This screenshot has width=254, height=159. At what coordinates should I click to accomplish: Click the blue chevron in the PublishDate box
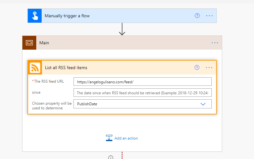click(203, 104)
